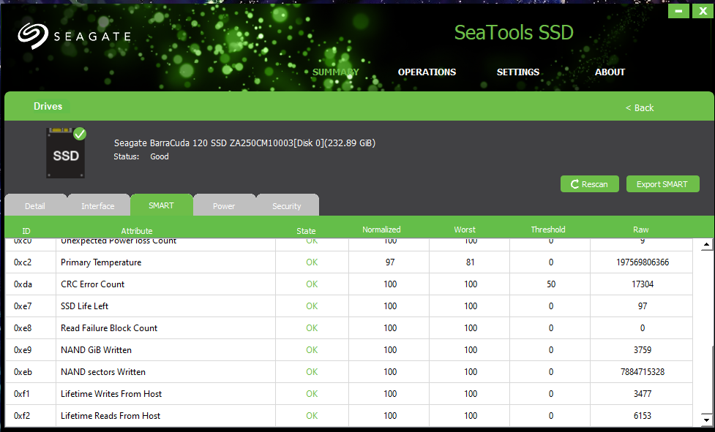Click raw value 7884715328
The width and height of the screenshot is (715, 432).
point(643,371)
